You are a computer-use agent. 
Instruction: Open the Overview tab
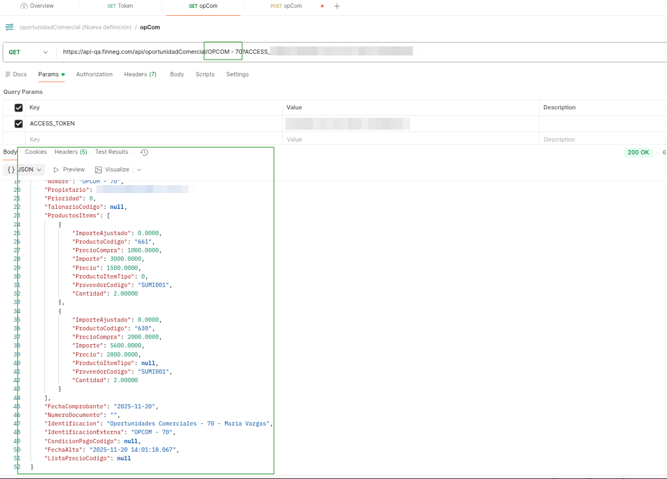tap(37, 6)
